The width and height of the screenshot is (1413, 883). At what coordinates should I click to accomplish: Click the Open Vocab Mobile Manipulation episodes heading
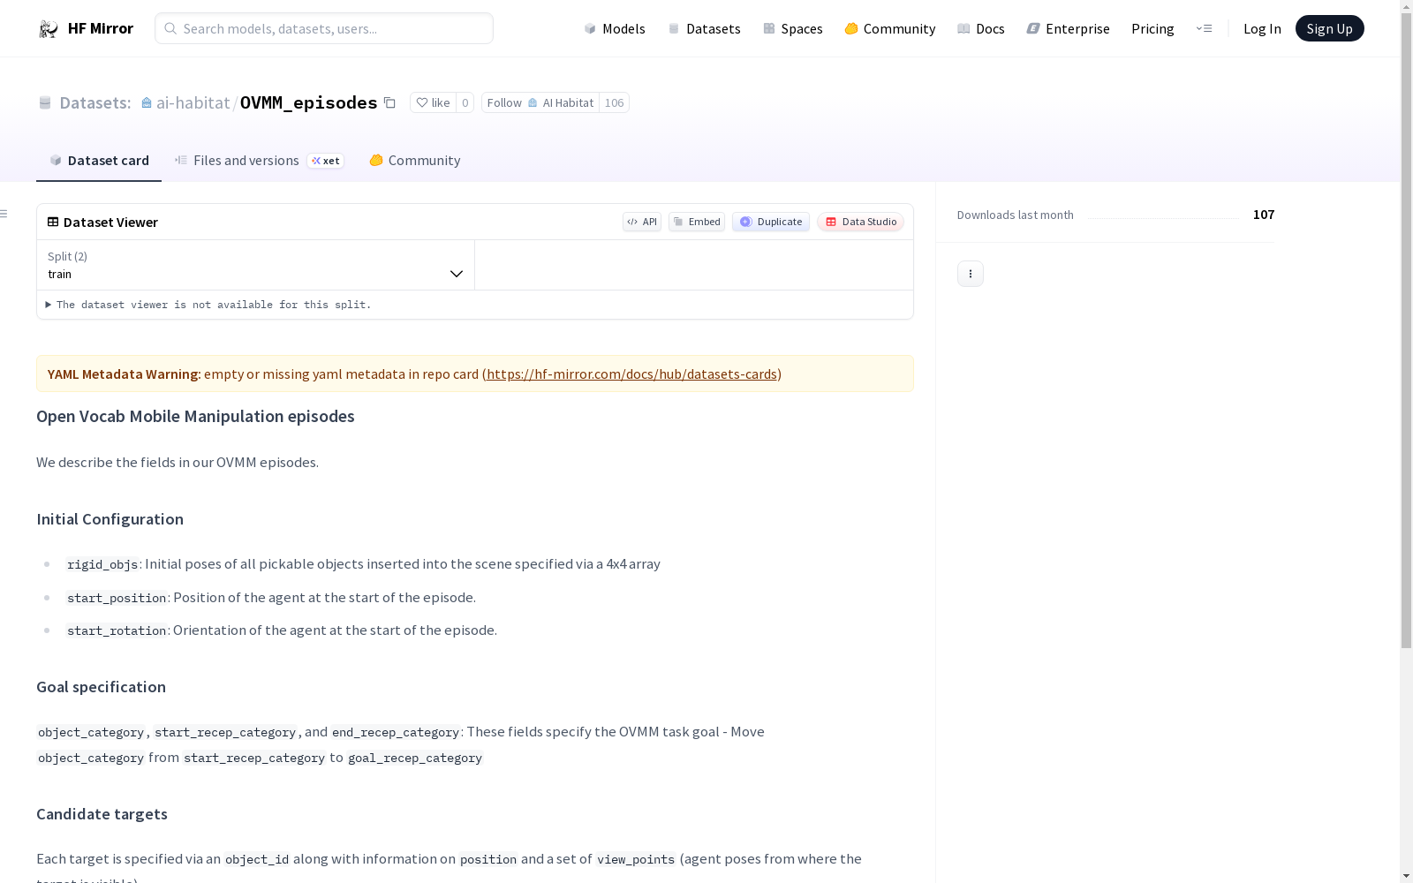[x=195, y=416]
